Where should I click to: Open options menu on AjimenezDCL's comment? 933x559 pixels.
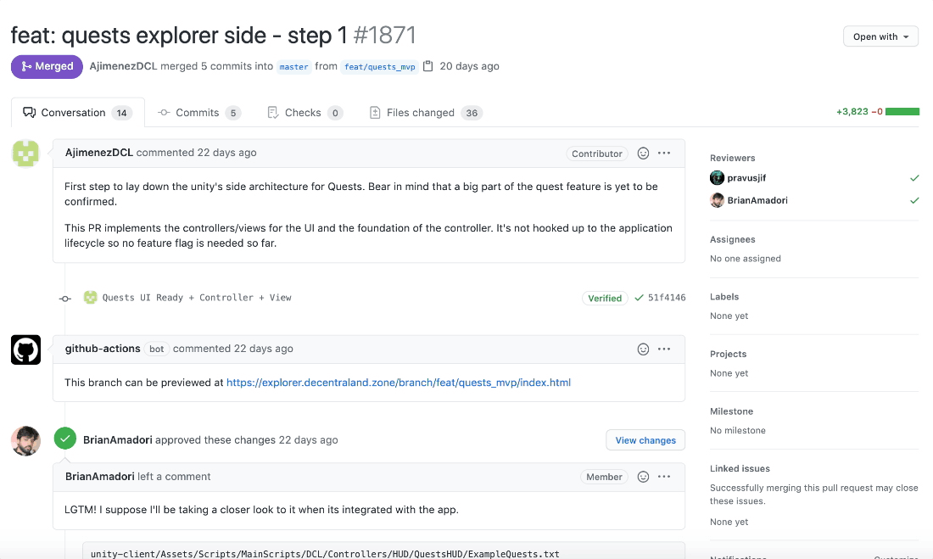664,153
